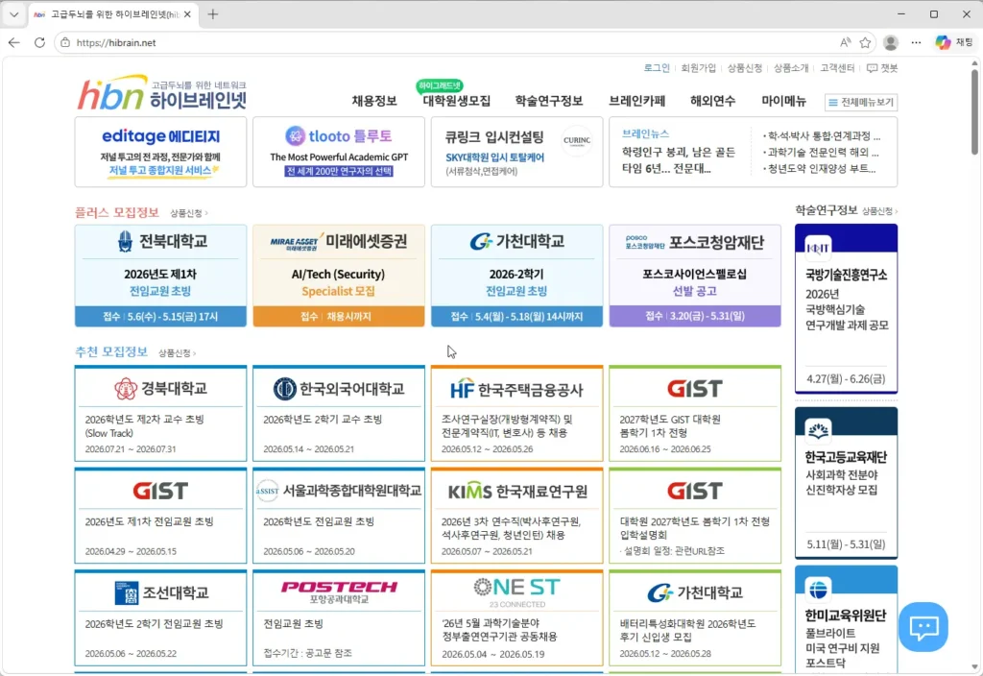Open the Copilot chat icon
Viewport: 983px width, 676px height.
point(953,42)
